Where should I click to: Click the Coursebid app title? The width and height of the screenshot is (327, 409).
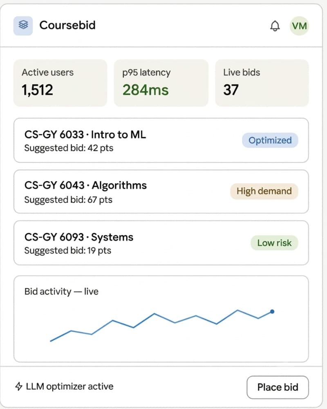[x=67, y=25]
